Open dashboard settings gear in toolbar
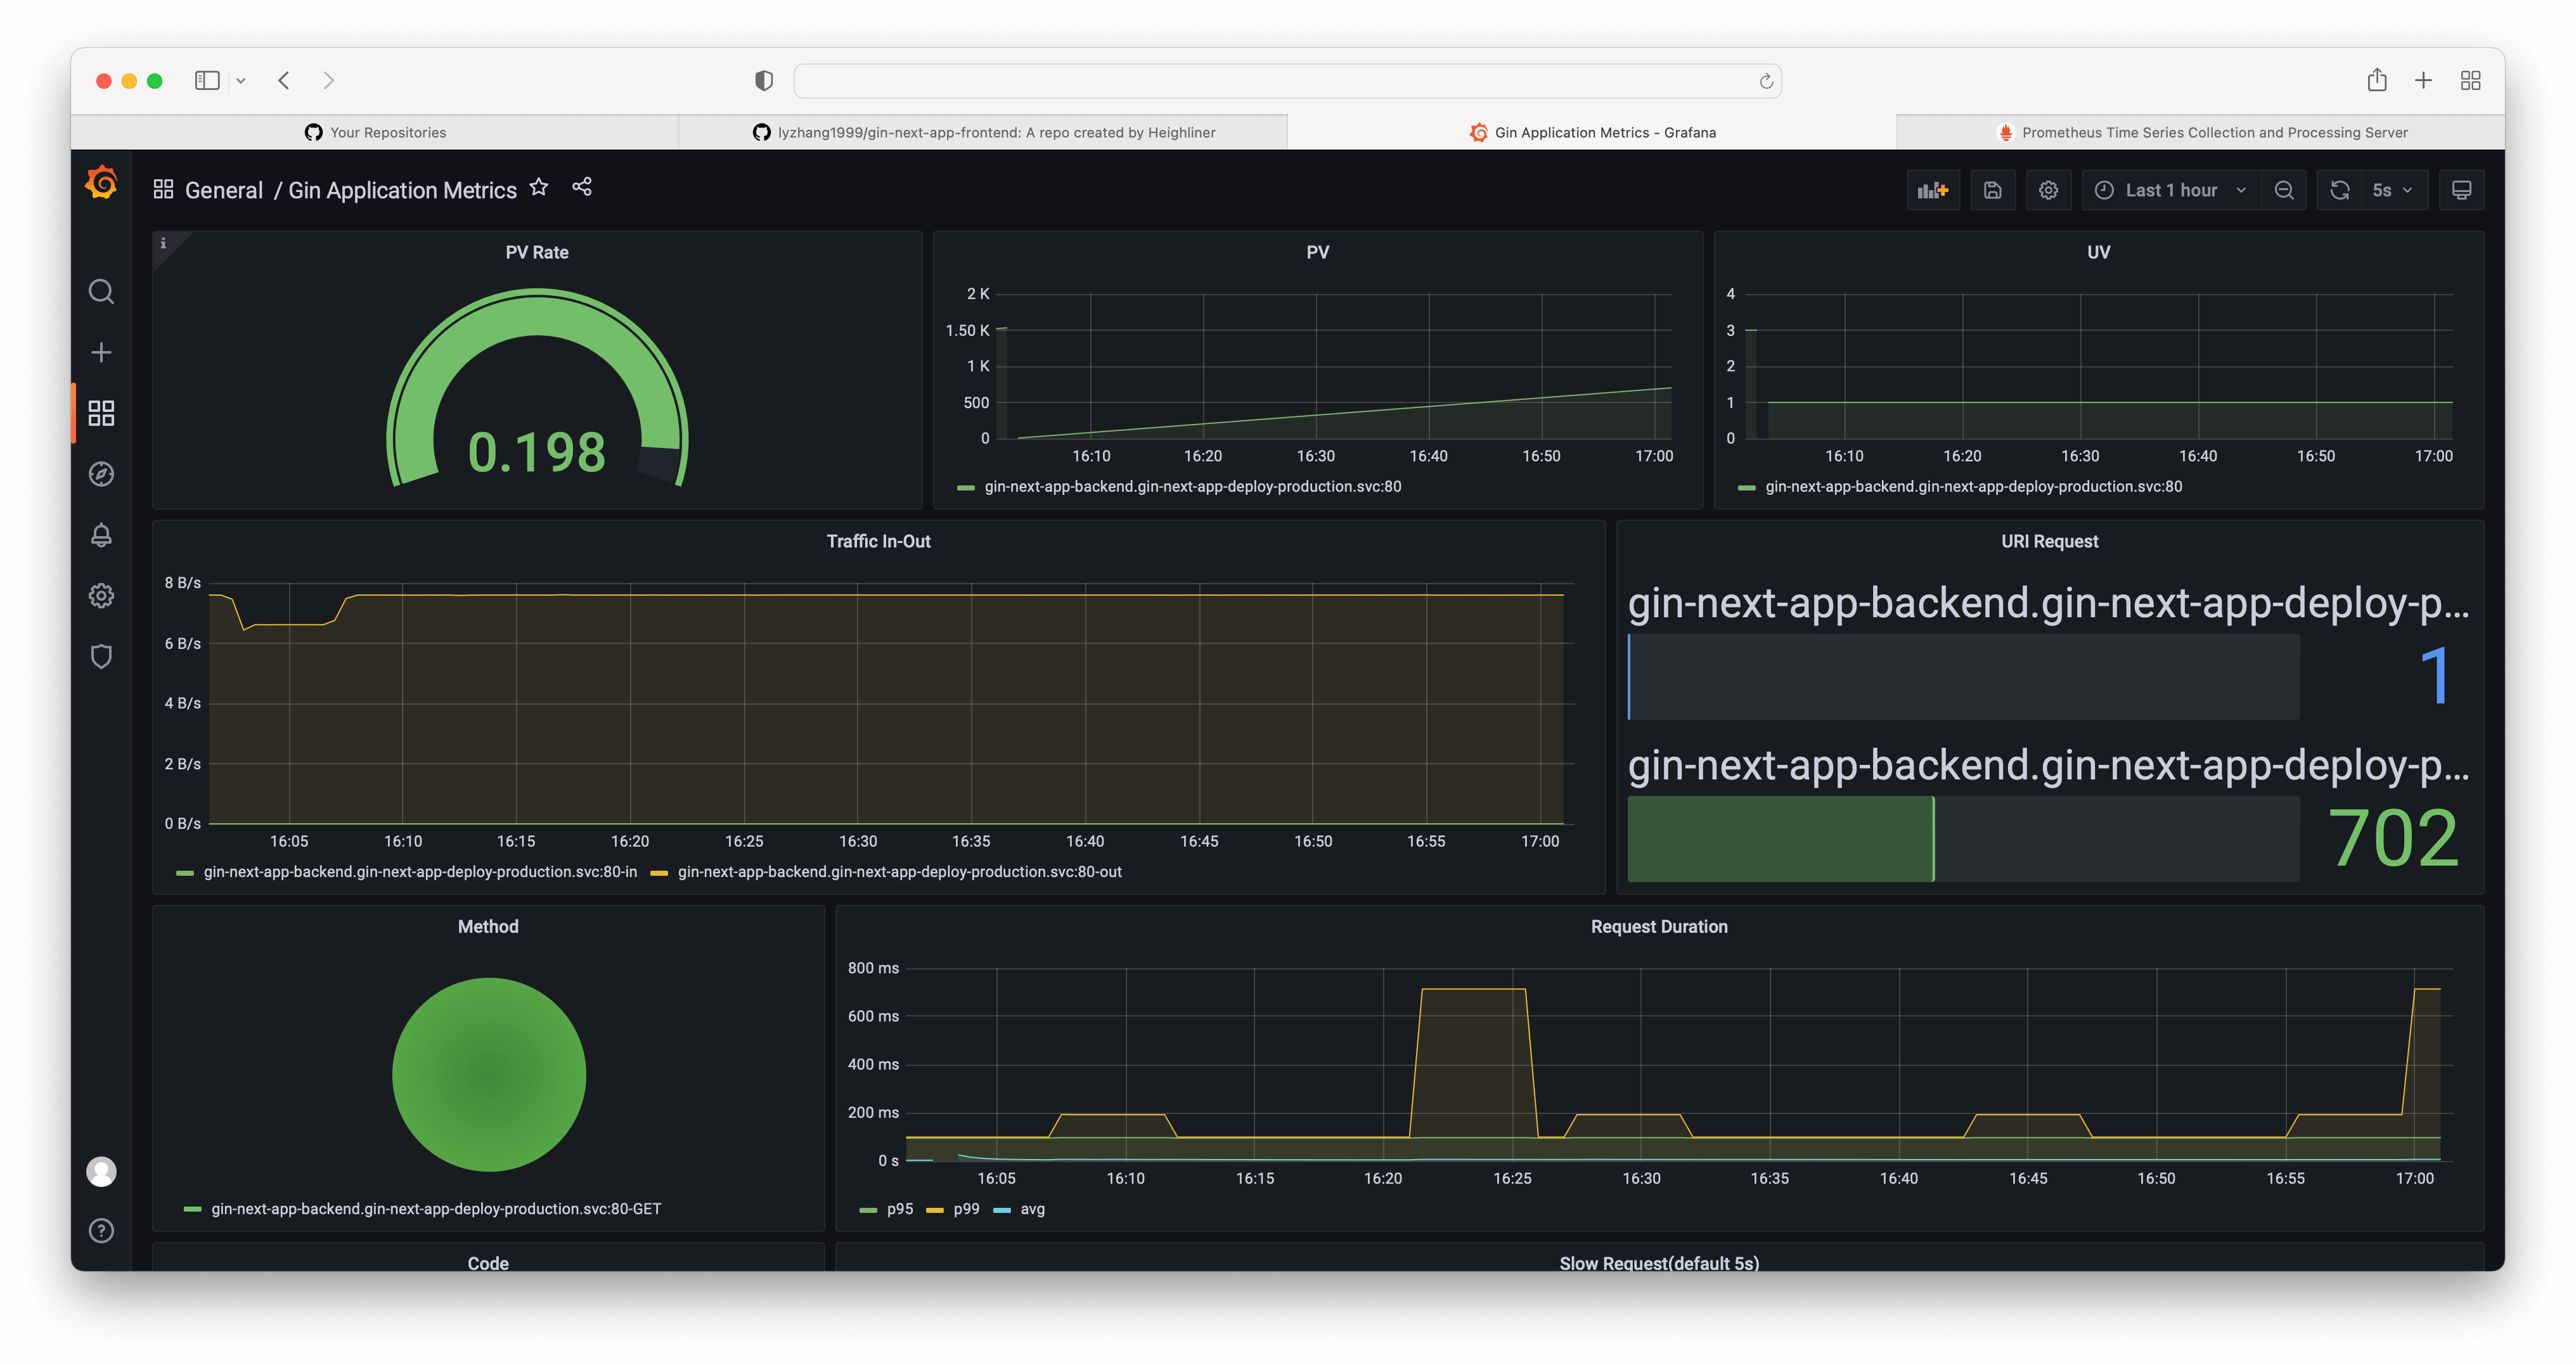 2048,190
